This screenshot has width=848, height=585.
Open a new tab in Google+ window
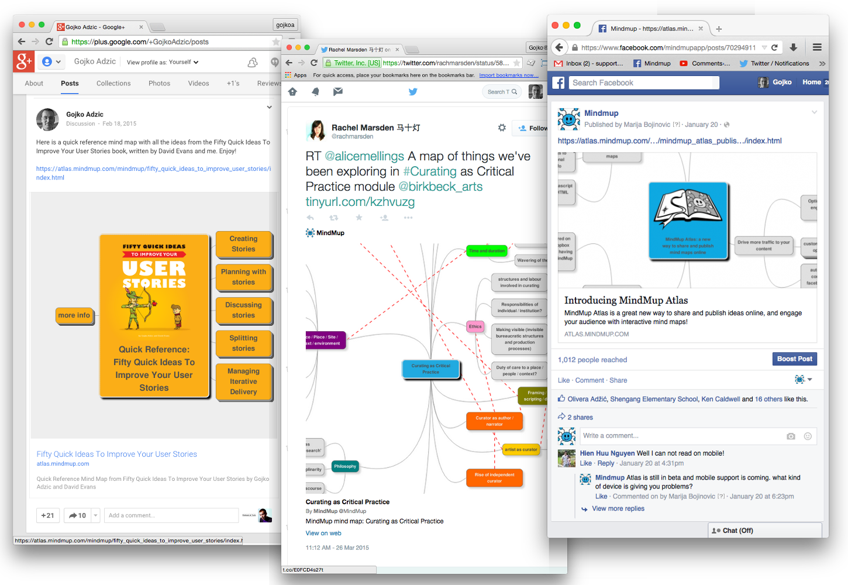click(x=157, y=27)
